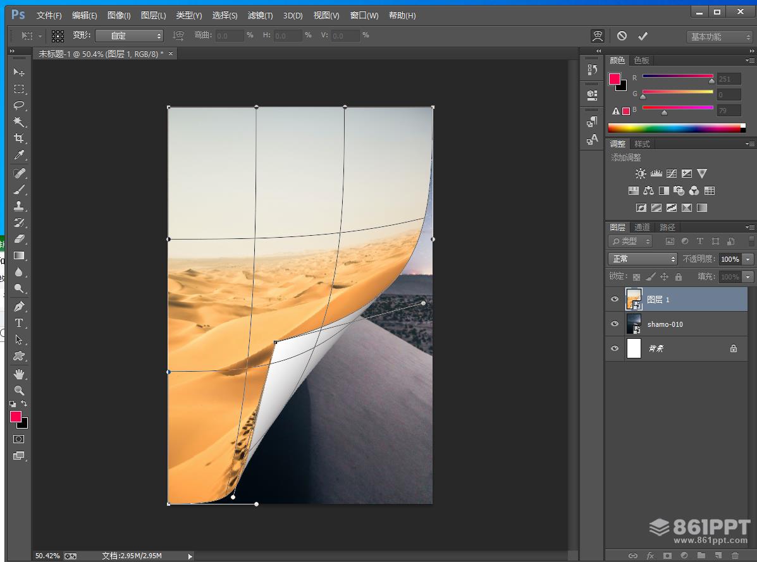Select the Pen tool
Viewport: 757px width, 562px height.
[19, 307]
